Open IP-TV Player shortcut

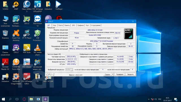(x=27, y=35)
